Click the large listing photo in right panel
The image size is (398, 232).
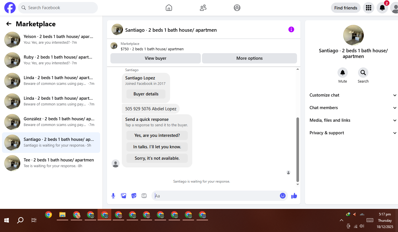(353, 35)
